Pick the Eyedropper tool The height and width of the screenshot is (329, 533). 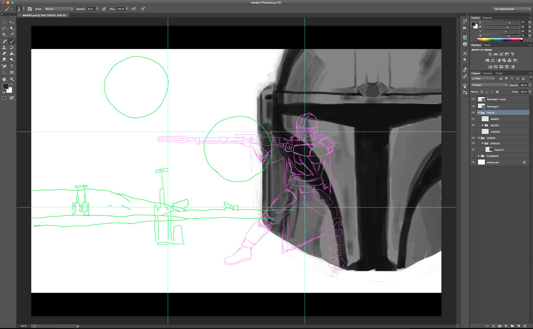point(12,35)
